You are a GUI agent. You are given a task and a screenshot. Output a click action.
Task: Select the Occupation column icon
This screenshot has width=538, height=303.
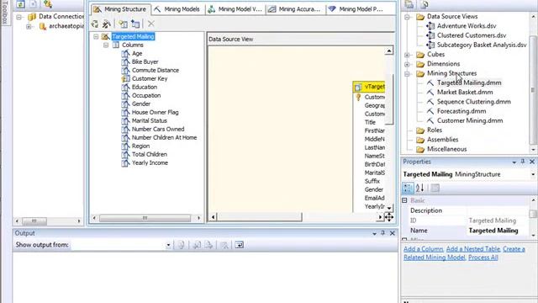[x=125, y=95]
